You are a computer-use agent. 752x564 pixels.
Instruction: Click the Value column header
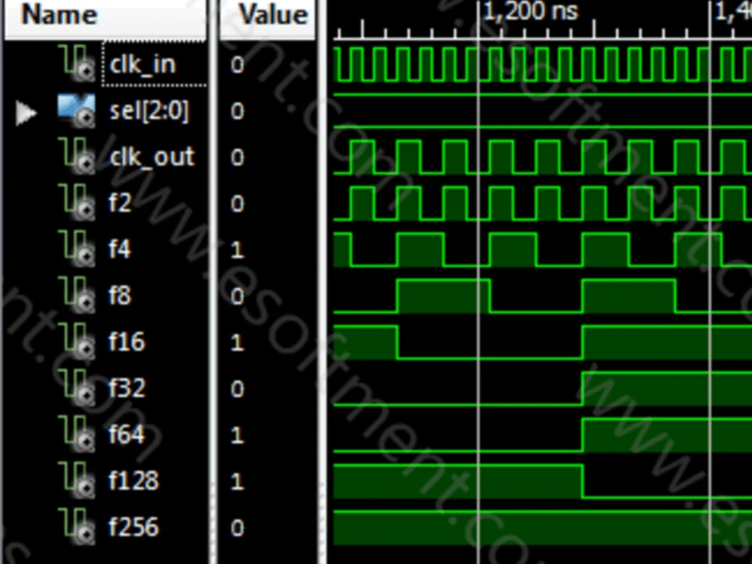click(268, 14)
